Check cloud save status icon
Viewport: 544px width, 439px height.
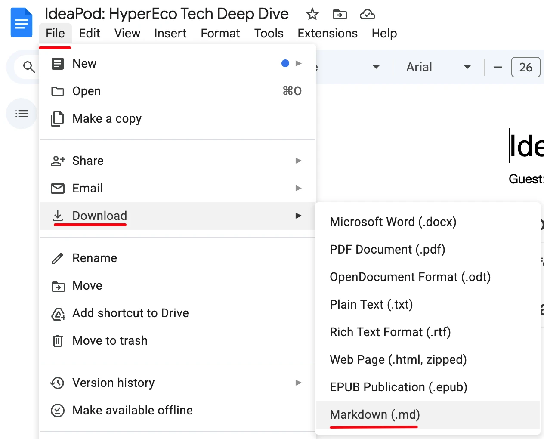tap(367, 15)
